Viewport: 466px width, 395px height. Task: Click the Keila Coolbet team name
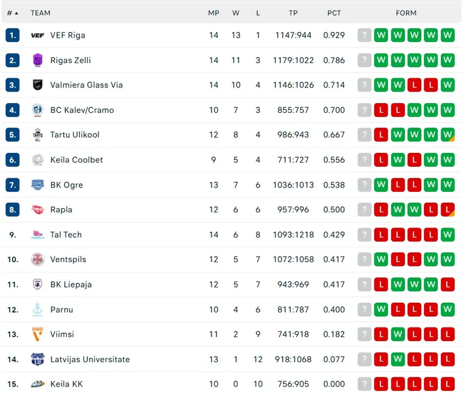pyautogui.click(x=76, y=160)
